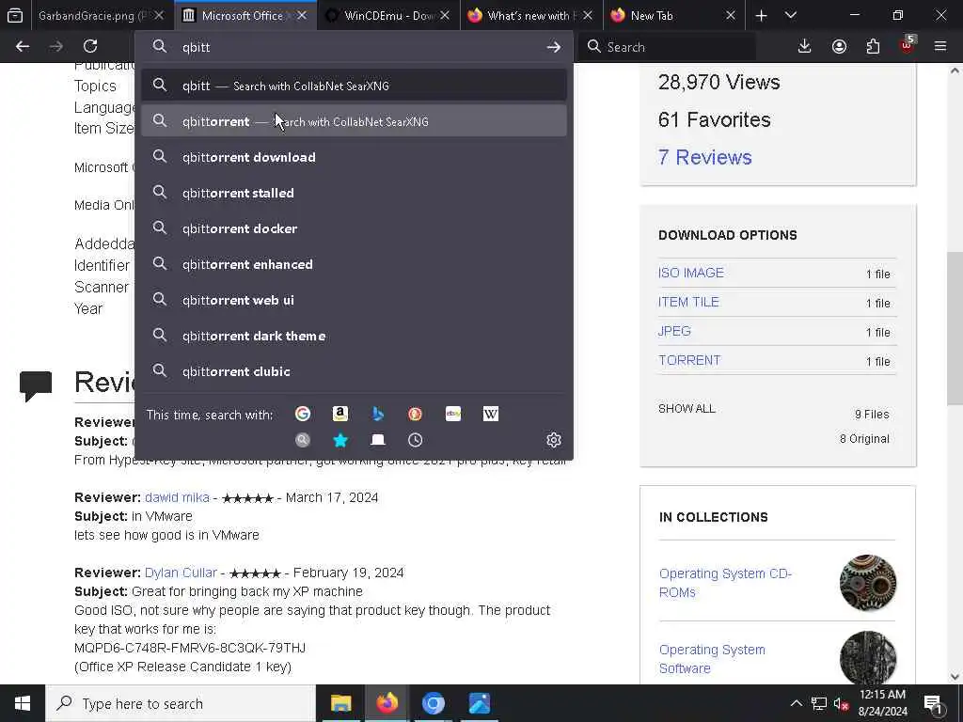Click SHOW ALL download files
The height and width of the screenshot is (722, 963).
(687, 409)
